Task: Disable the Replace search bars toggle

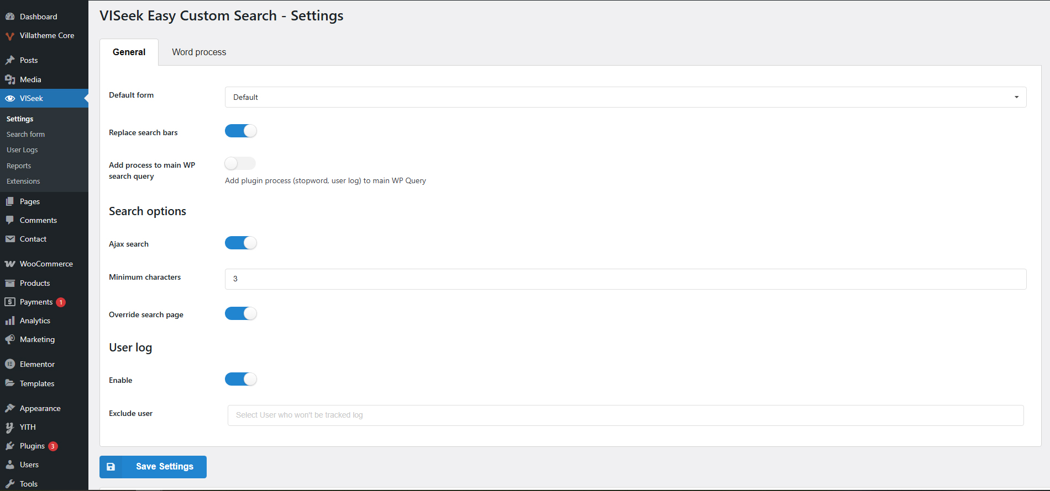Action: (x=241, y=131)
